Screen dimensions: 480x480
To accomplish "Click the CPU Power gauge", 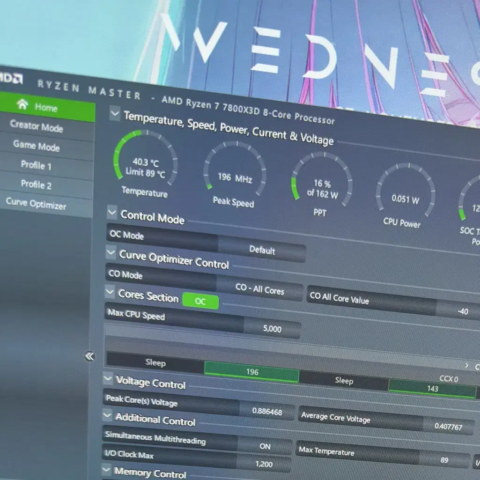I will 405,191.
